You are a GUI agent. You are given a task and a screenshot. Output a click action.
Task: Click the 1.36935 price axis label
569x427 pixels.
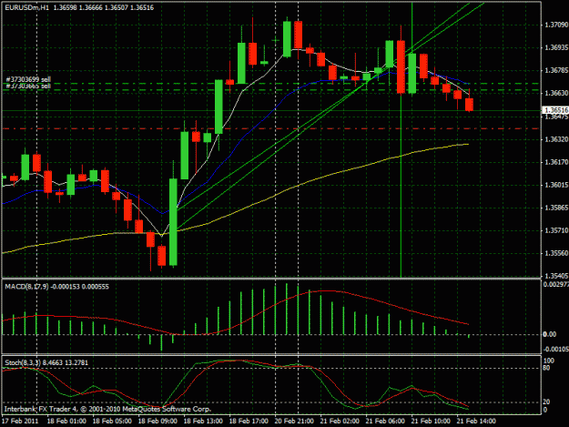coord(555,47)
